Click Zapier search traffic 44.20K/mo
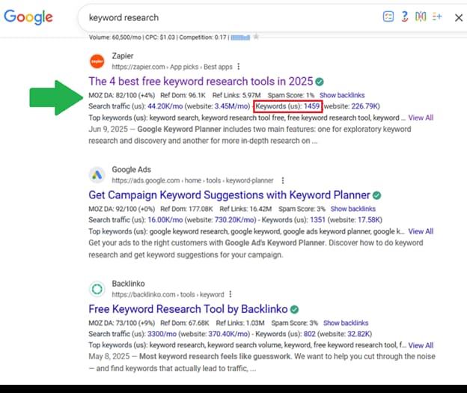Image resolution: width=467 pixels, height=393 pixels. point(165,106)
